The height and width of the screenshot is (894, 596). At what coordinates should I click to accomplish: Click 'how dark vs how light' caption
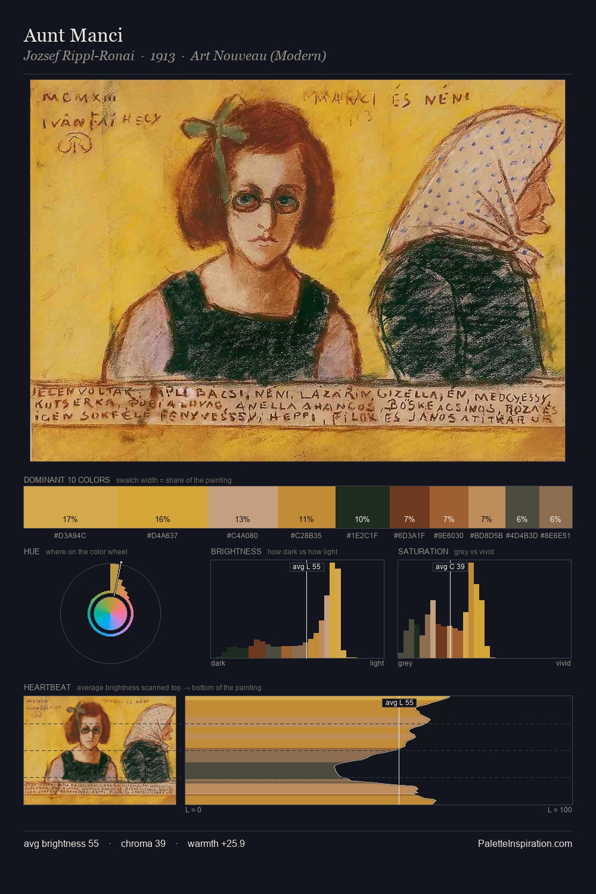click(x=303, y=552)
